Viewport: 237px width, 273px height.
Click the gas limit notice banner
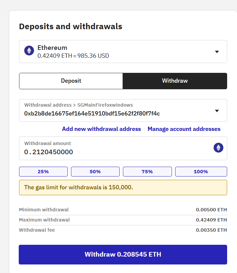tap(123, 187)
